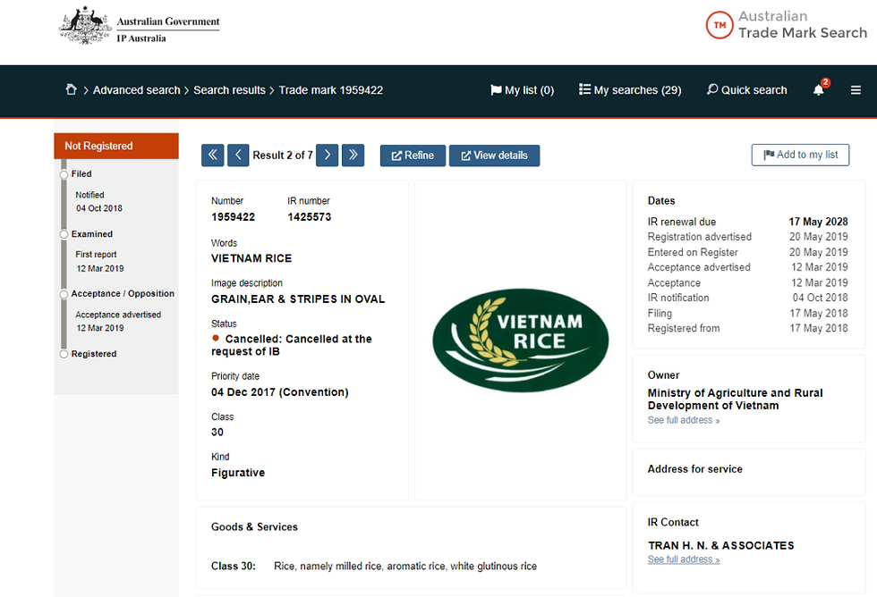
Task: Click the Class 30 goods description
Action: (x=405, y=567)
